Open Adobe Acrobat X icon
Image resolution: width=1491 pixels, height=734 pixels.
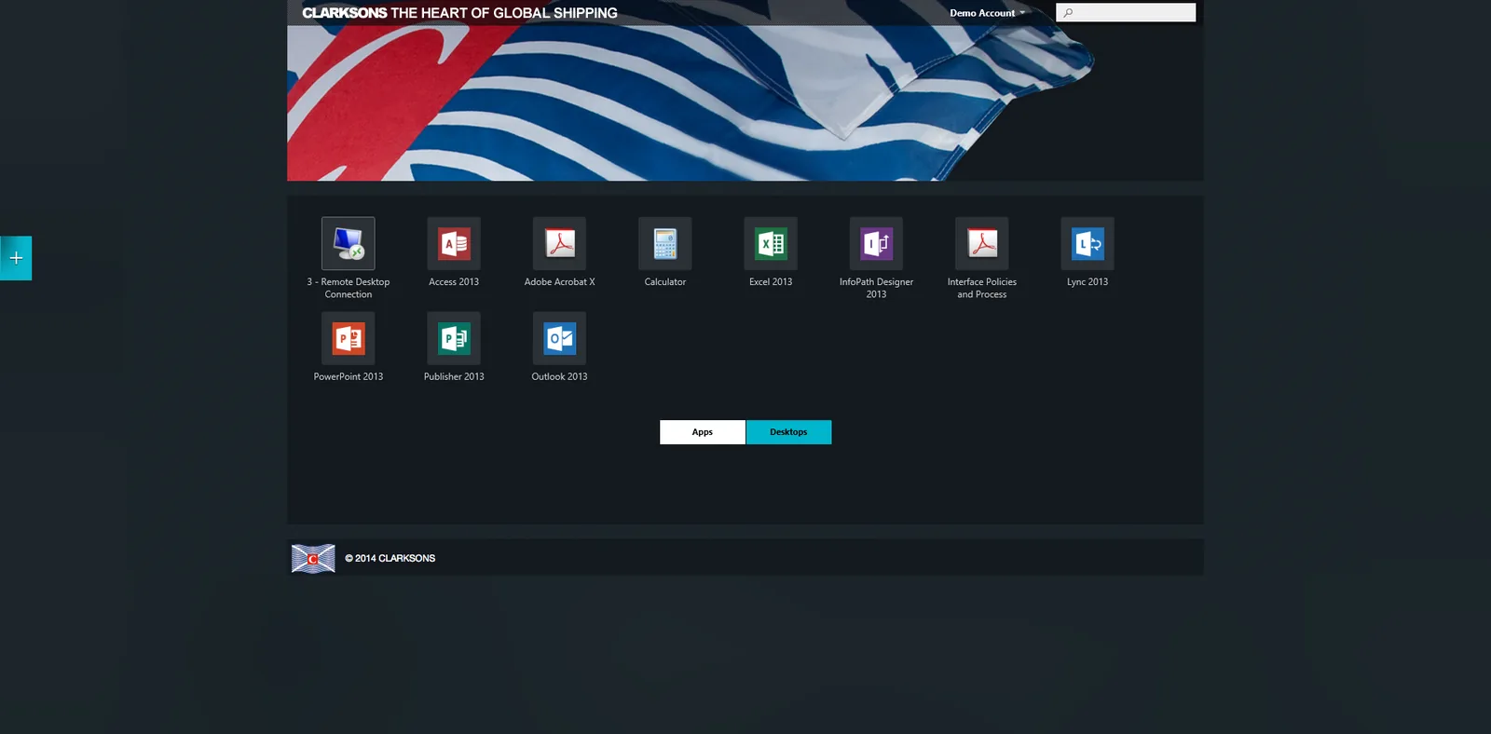[x=559, y=244]
